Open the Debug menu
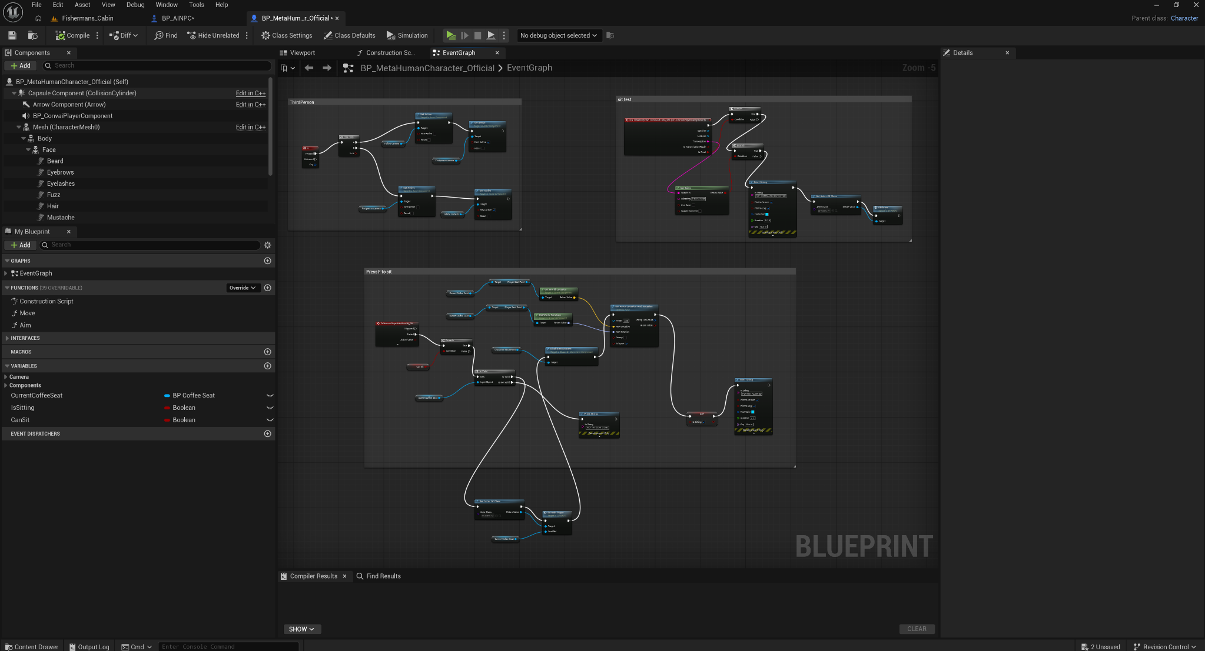1205x651 pixels. click(x=135, y=5)
